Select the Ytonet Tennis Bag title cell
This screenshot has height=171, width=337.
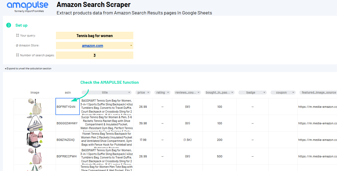point(107,140)
